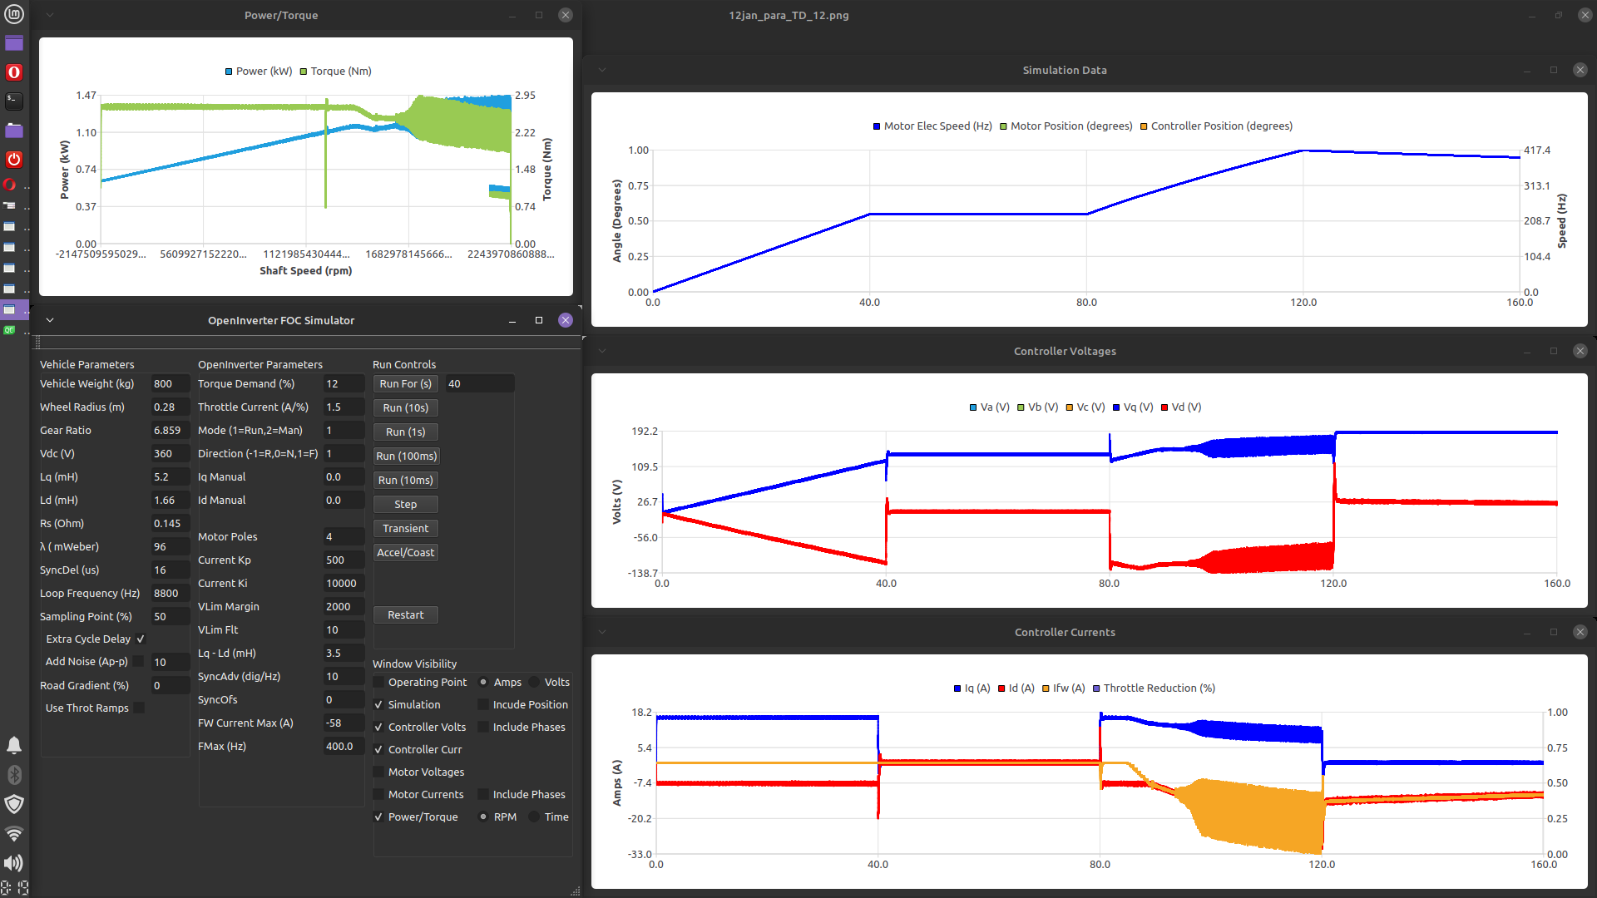The image size is (1597, 898).
Task: Select the Volts radio button
Action: [535, 683]
